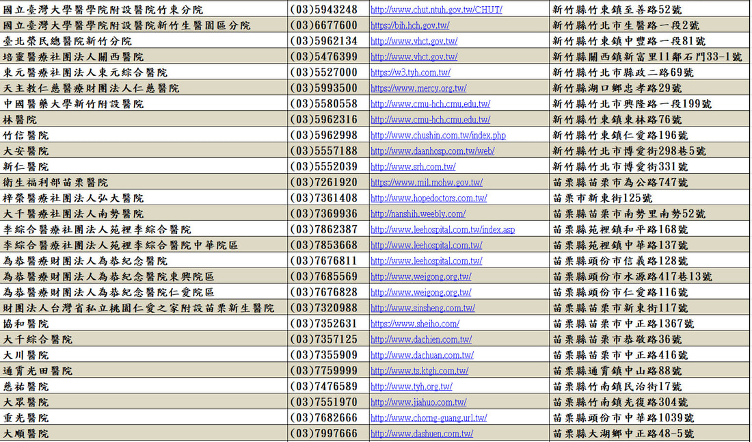The height and width of the screenshot is (442, 752).
Task: Select the 臺北榮民總醫院新竹分院 name cell
Action: click(x=144, y=41)
